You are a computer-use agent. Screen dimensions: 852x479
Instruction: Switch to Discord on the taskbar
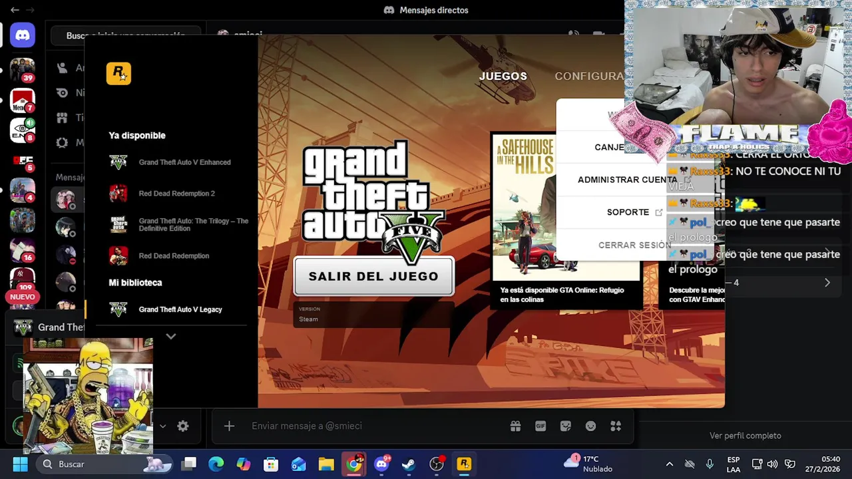click(x=382, y=464)
